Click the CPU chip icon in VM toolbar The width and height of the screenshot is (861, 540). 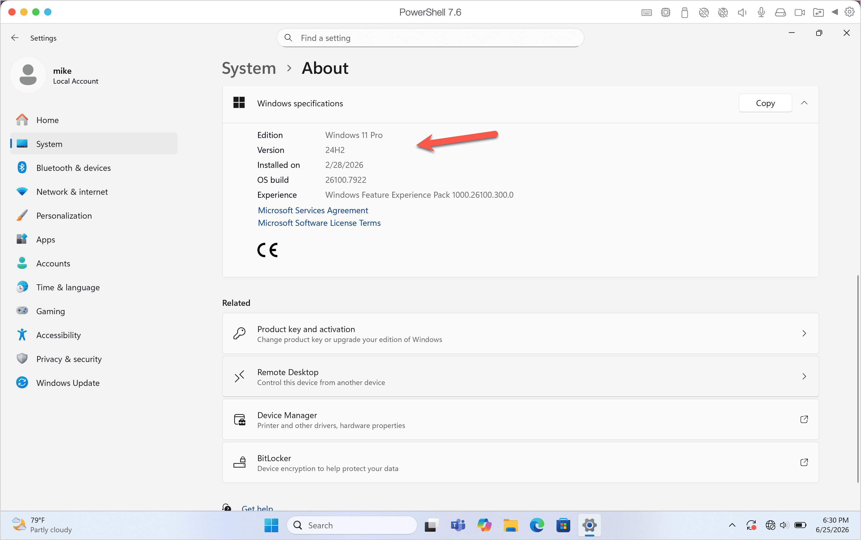(x=665, y=13)
